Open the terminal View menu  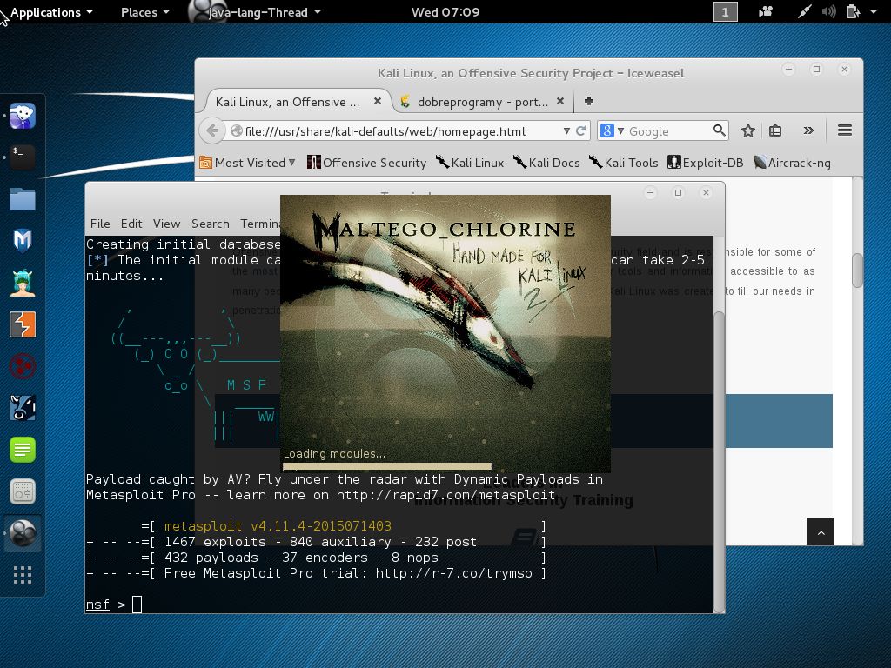pos(166,224)
